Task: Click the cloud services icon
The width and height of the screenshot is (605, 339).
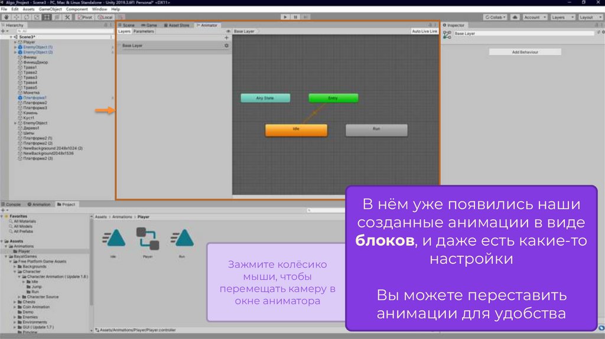Action: (515, 17)
